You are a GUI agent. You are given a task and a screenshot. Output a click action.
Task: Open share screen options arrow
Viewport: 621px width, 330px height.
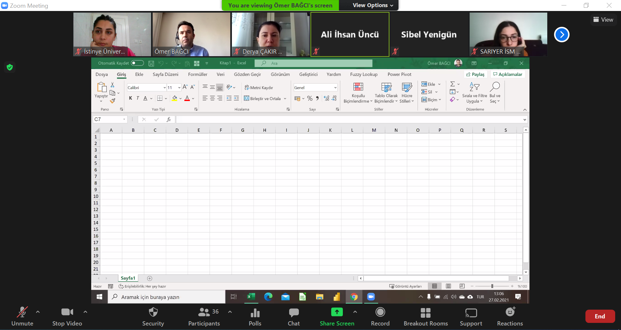pyautogui.click(x=355, y=312)
